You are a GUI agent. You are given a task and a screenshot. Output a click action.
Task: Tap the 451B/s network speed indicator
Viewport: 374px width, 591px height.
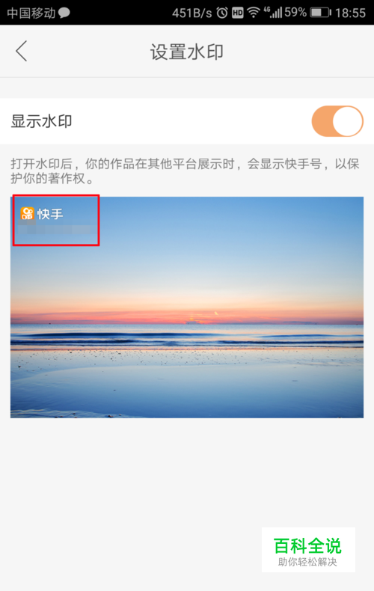click(192, 13)
